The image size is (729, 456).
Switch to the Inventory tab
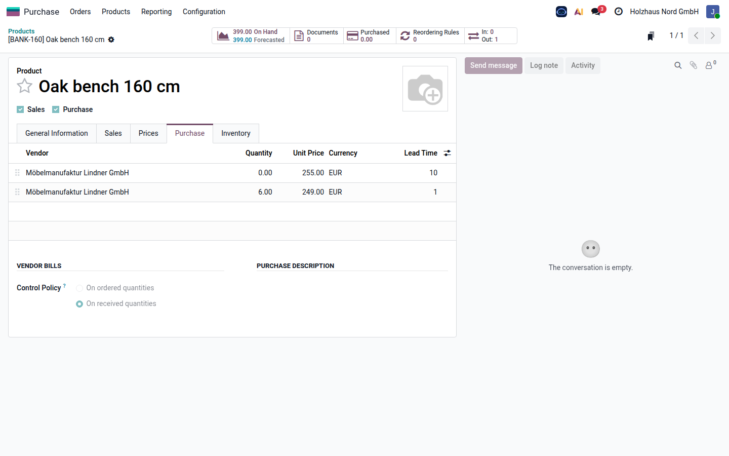click(x=236, y=133)
